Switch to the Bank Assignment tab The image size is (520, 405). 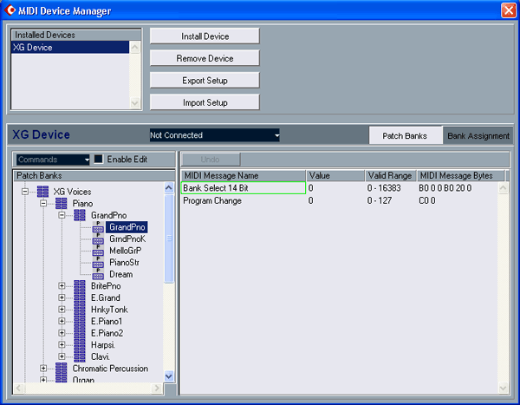click(478, 135)
